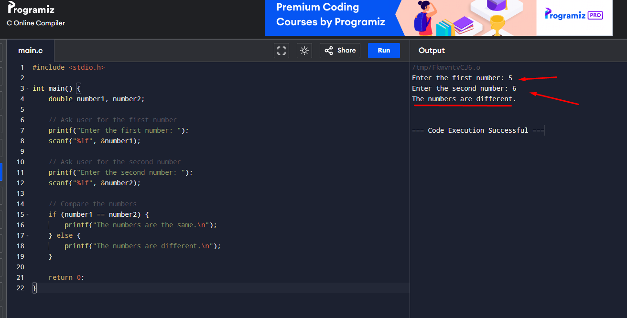The height and width of the screenshot is (318, 627).
Task: Click the Programiz logo
Action: [31, 8]
